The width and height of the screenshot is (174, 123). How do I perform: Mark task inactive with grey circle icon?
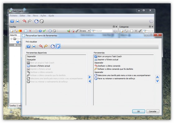point(36,31)
